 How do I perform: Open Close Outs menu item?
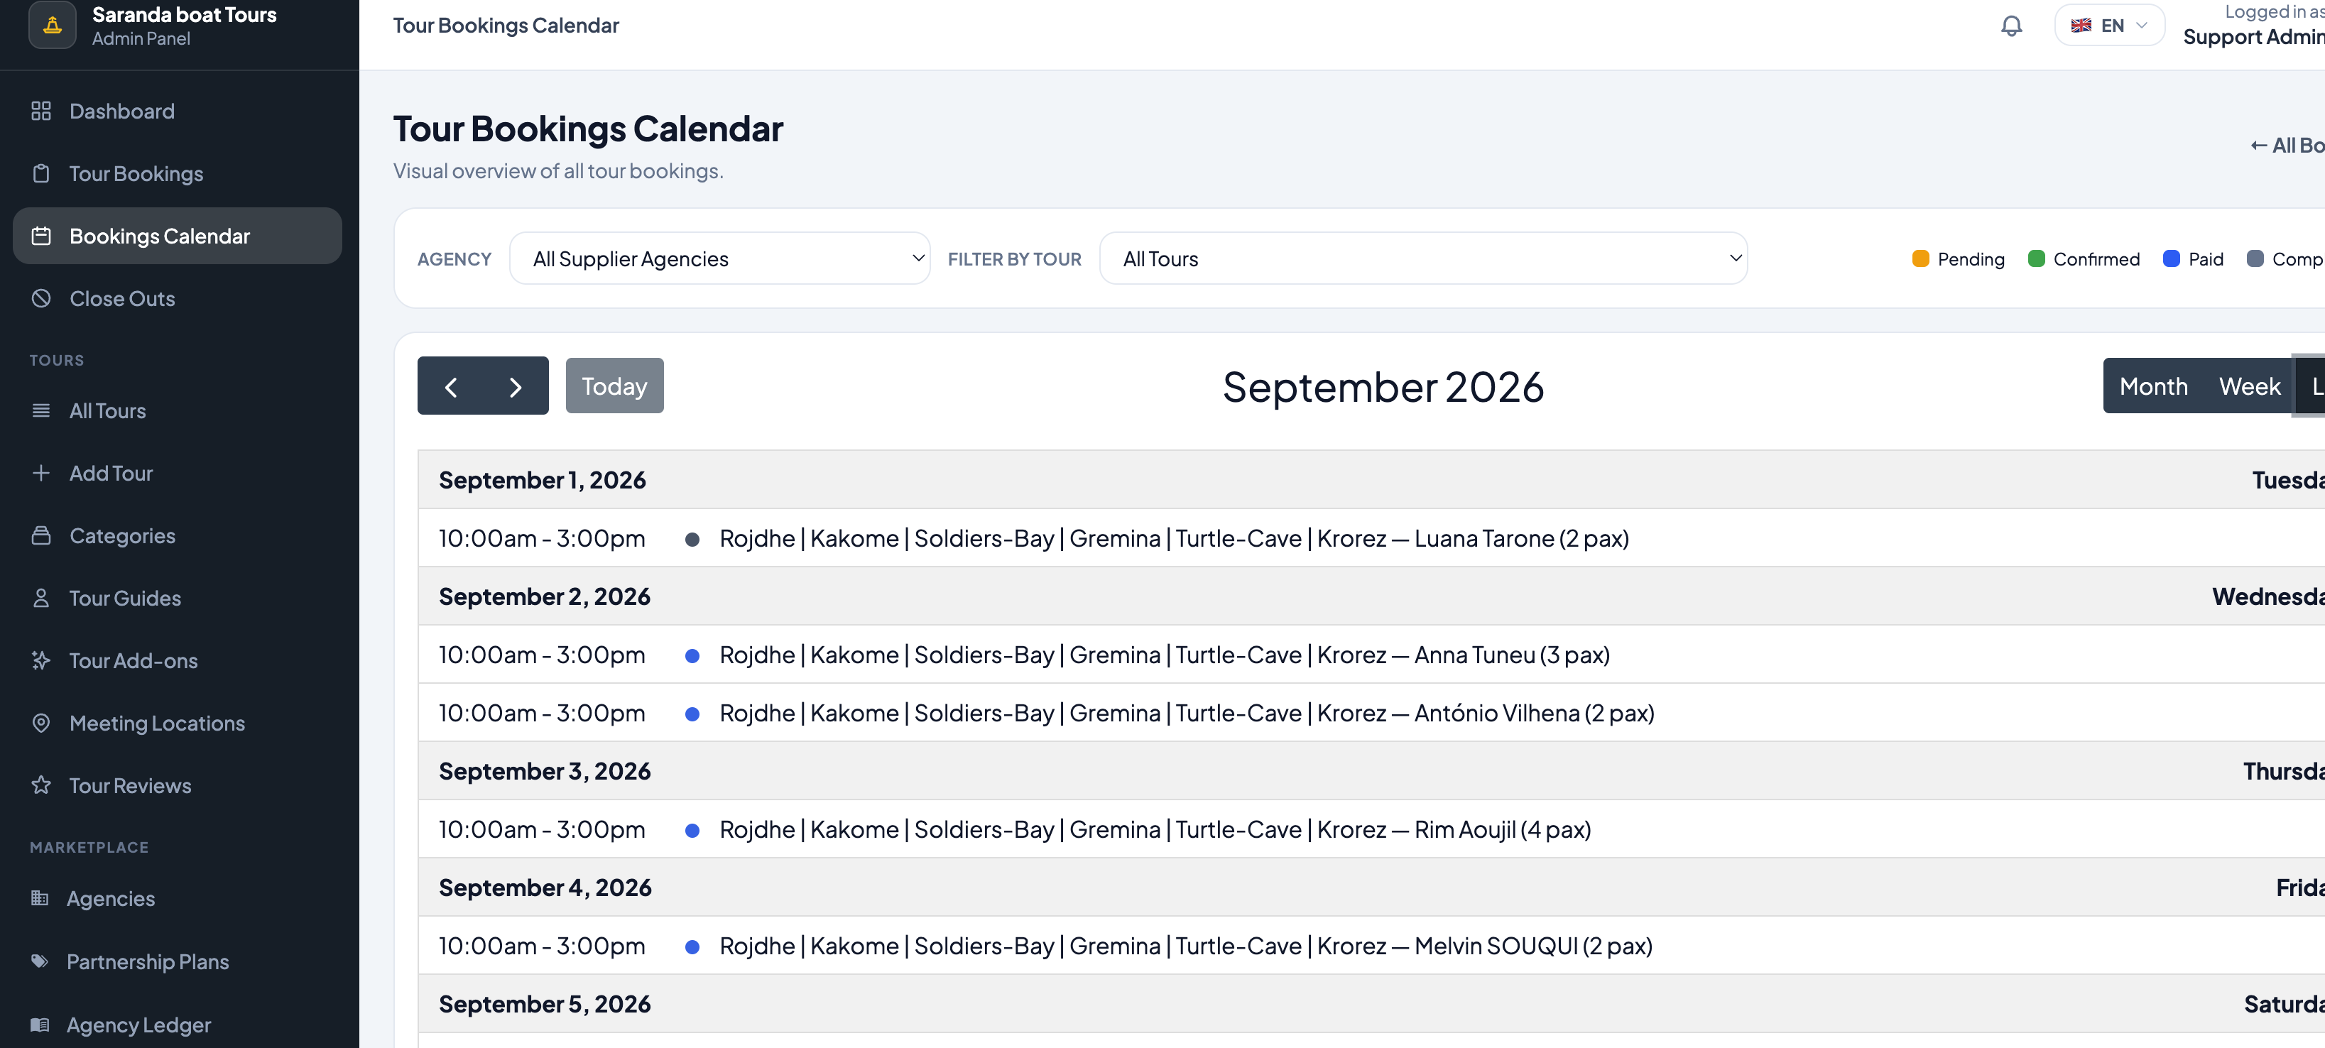(x=177, y=298)
